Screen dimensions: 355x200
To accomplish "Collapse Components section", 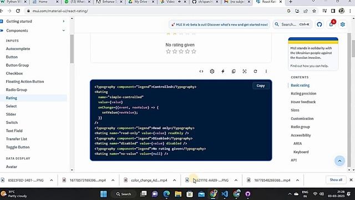I will [64, 31].
